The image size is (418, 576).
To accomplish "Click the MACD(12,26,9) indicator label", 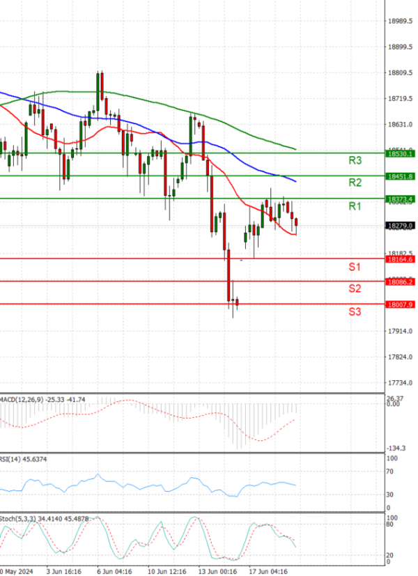I will [42, 399].
